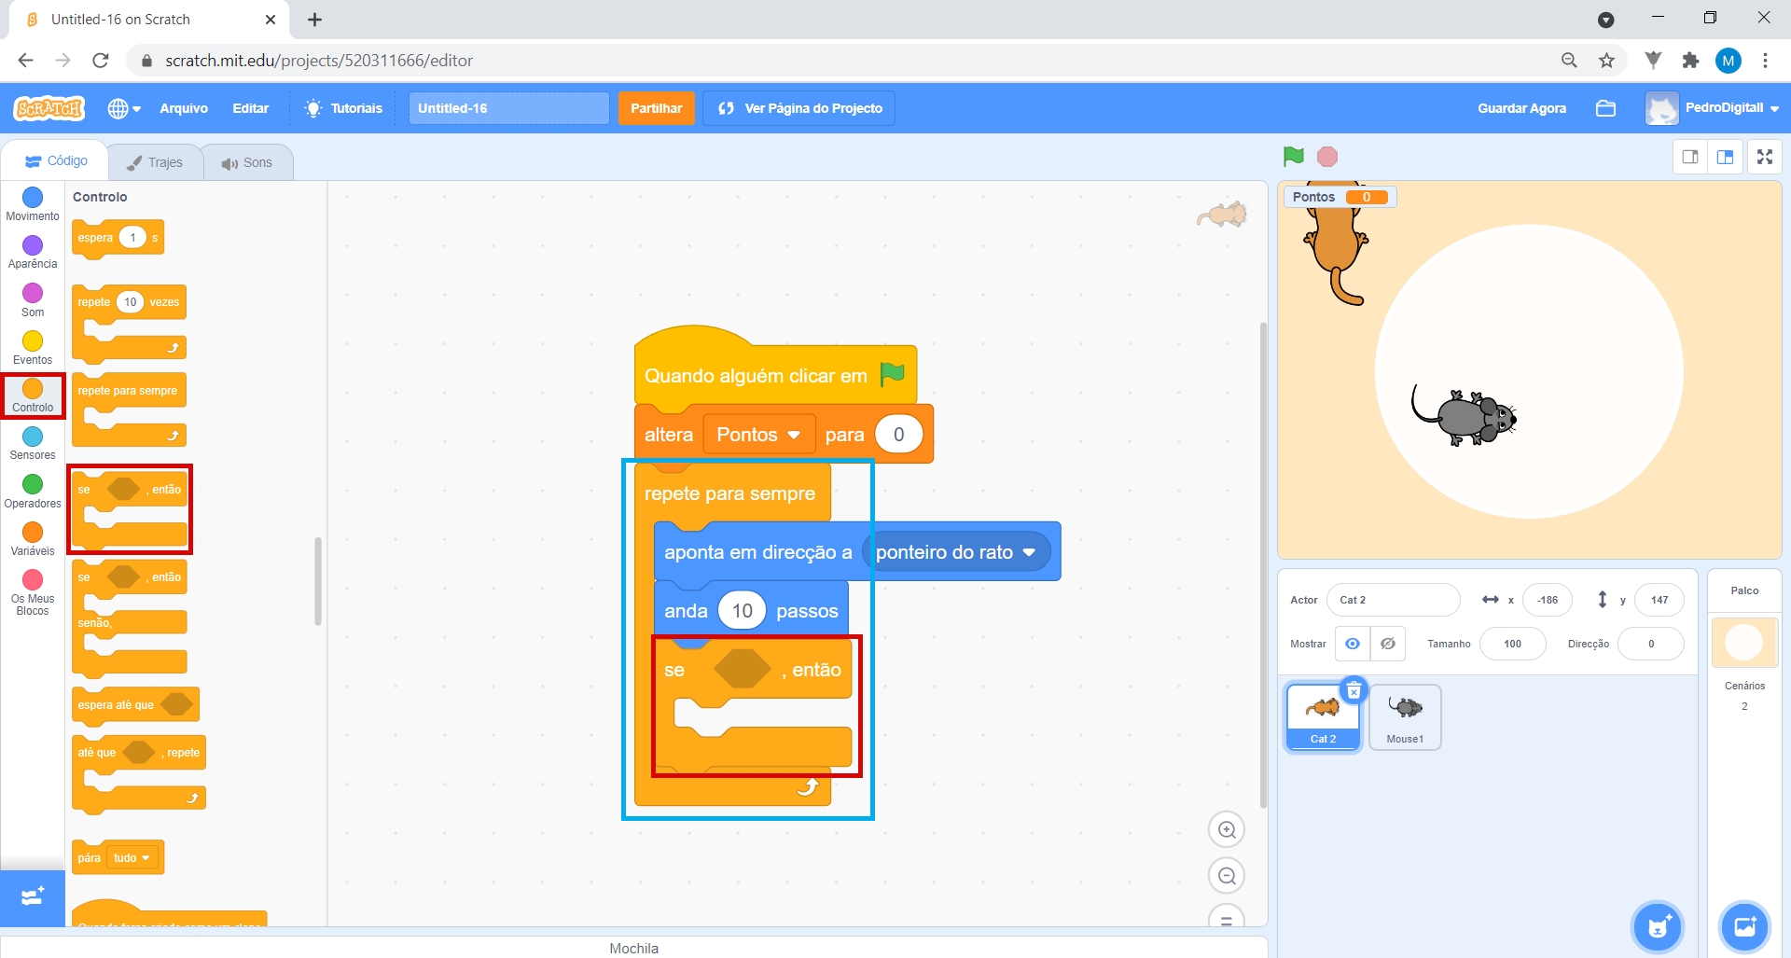Select the Mouse1 sprite thumbnail

1405,716
